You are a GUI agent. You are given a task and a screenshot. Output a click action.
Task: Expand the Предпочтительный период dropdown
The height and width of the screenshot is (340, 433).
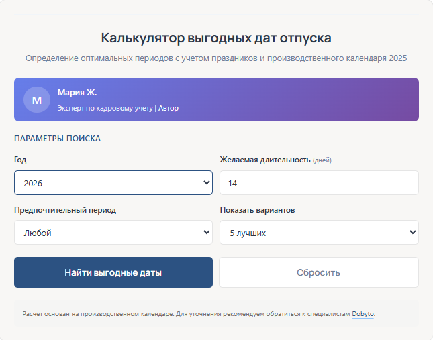pos(113,233)
